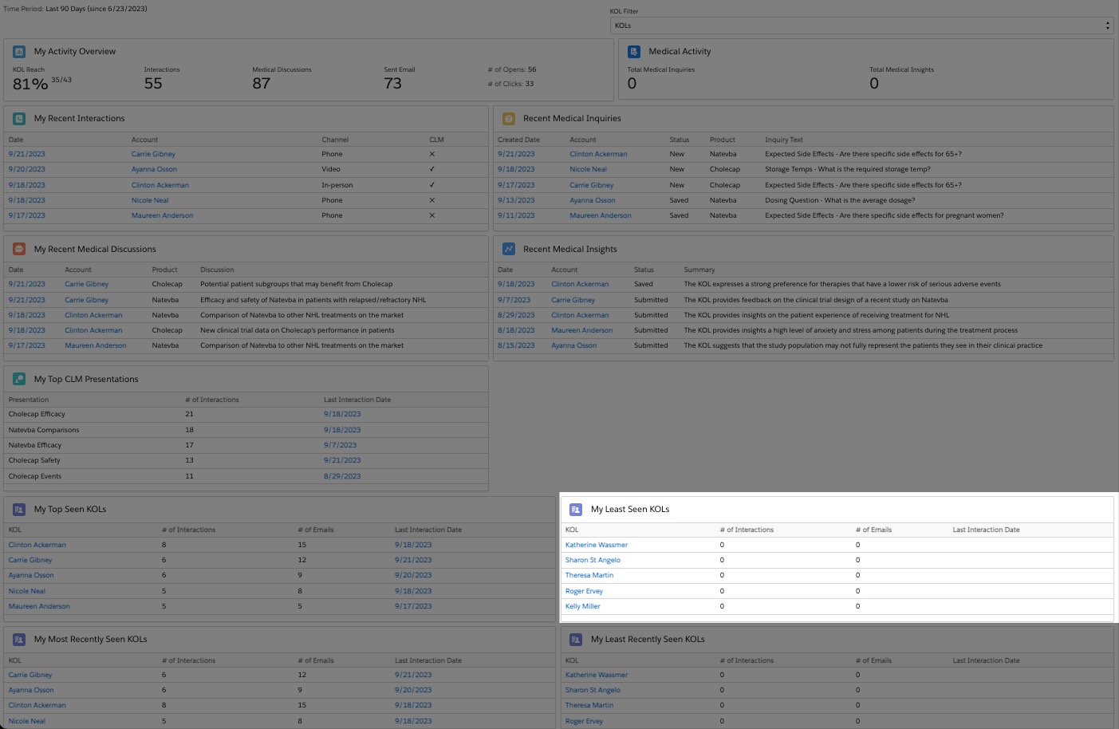Click the My Top Seen KOLs icon
The width and height of the screenshot is (1119, 729).
coord(19,510)
